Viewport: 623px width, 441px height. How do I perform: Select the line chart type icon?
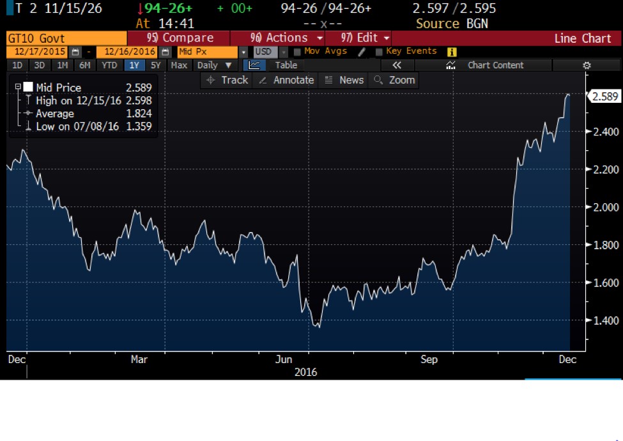(x=254, y=65)
